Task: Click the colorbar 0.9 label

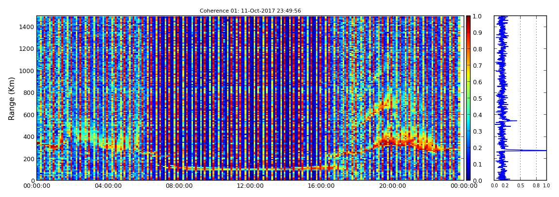Action: tap(477, 32)
